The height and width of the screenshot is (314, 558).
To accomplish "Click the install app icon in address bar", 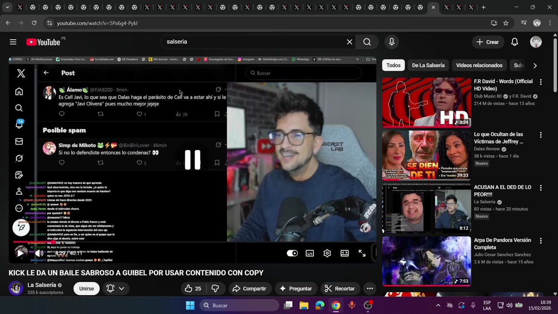I will coord(494,23).
